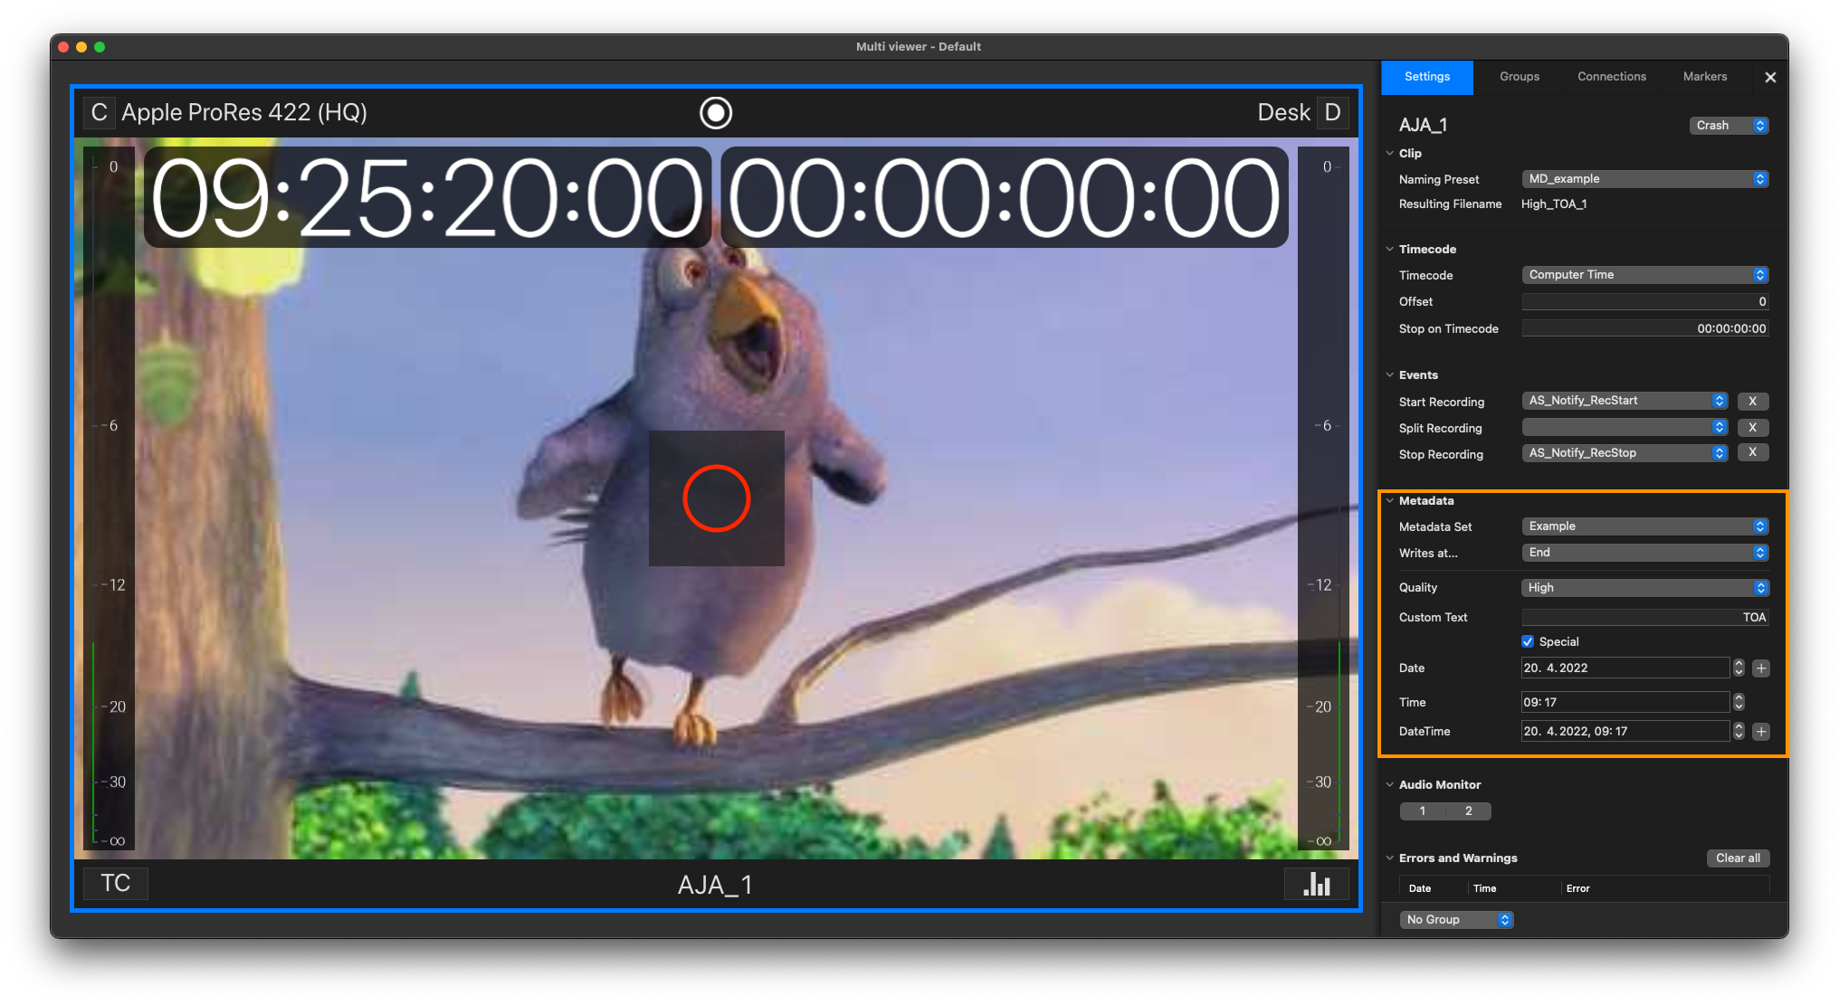Image resolution: width=1839 pixels, height=1005 pixels.
Task: Click the 00:00:00:00 duration display
Action: click(x=1005, y=197)
